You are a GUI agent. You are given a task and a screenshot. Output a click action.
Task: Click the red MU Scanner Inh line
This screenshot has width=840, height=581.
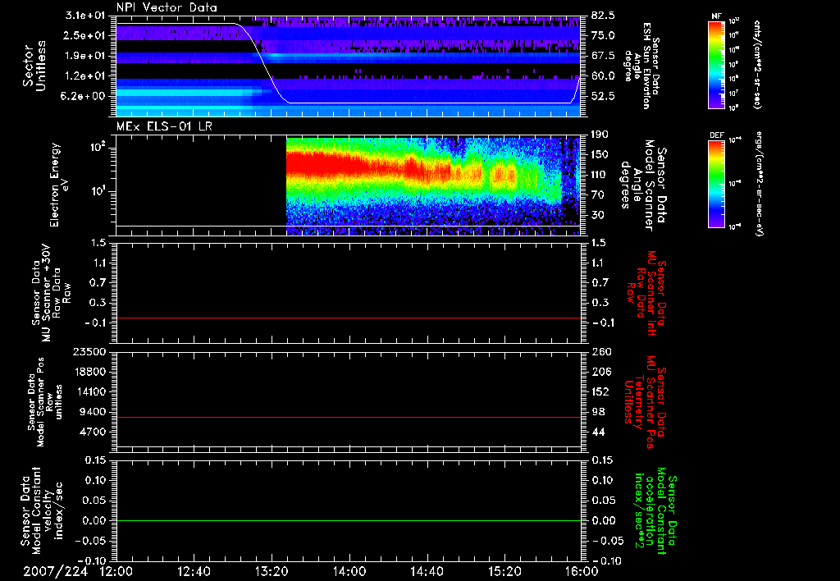pos(349,318)
